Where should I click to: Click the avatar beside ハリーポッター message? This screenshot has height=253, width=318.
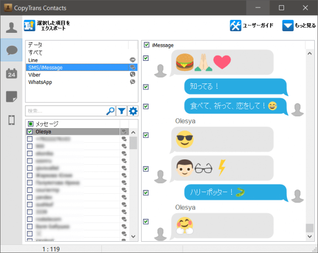(298, 196)
